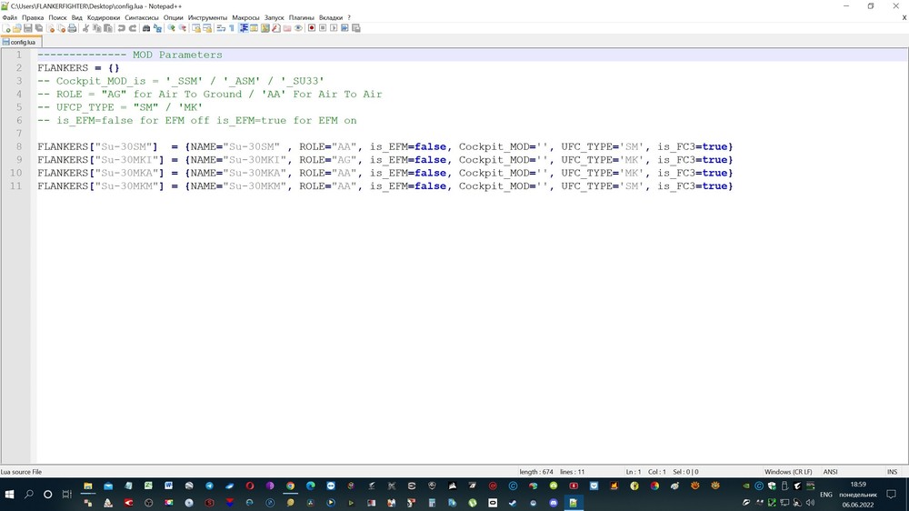Viewport: 909px width, 511px height.
Task: Click the Print toolbar icon
Action: pos(72,28)
